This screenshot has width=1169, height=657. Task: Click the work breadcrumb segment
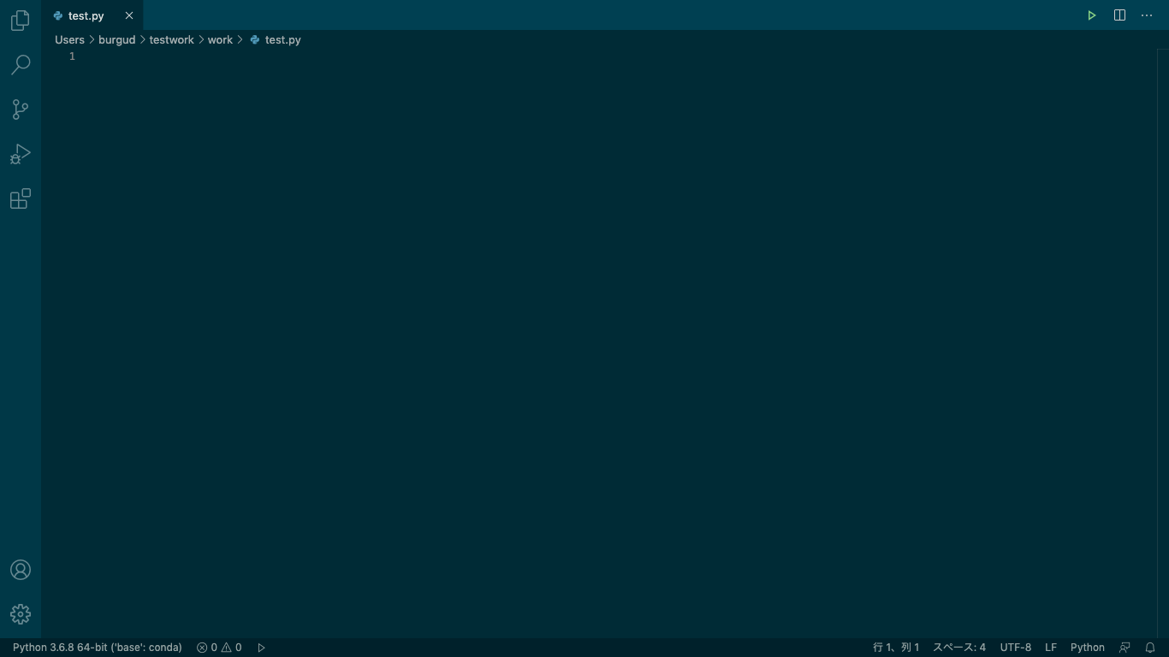point(220,39)
